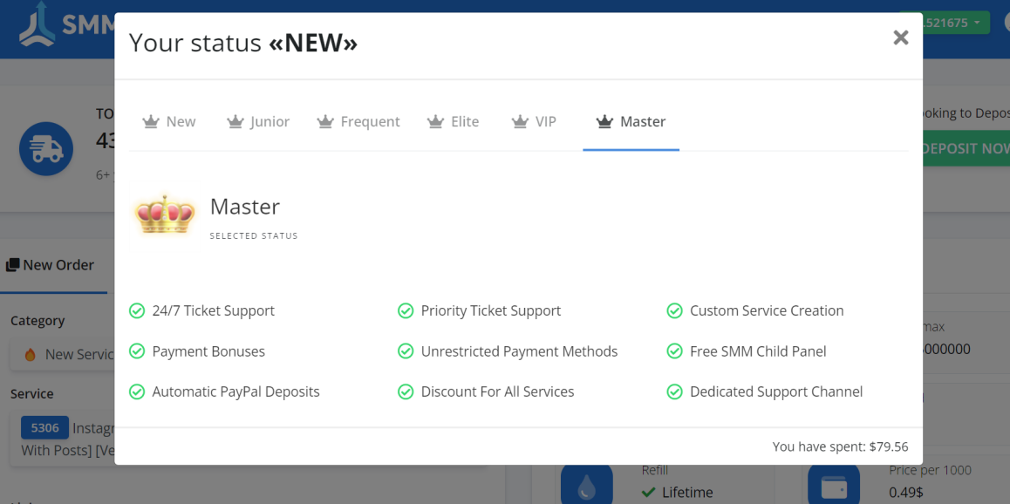
Task: Click the New tab crown icon
Action: coord(151,122)
